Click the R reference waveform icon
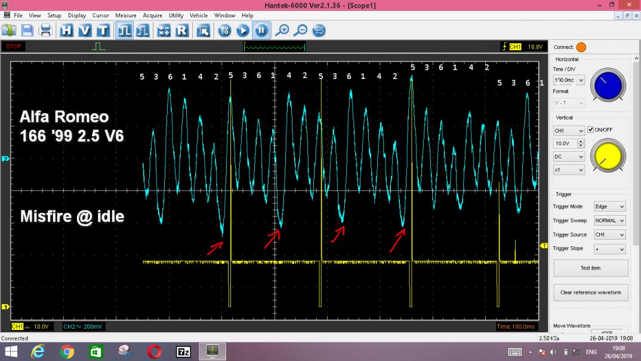This screenshot has width=641, height=361. [182, 30]
